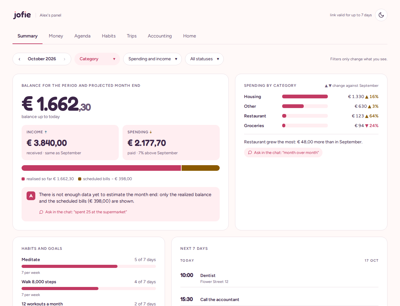Screen dimensions: 400x306
Task: Click the Income card showing € 3.840,00
Action: coord(70,142)
